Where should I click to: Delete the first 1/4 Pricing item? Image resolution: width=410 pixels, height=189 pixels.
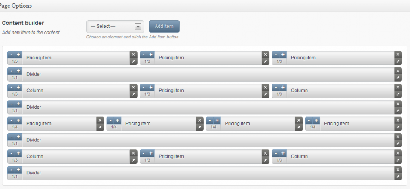[x=100, y=120]
